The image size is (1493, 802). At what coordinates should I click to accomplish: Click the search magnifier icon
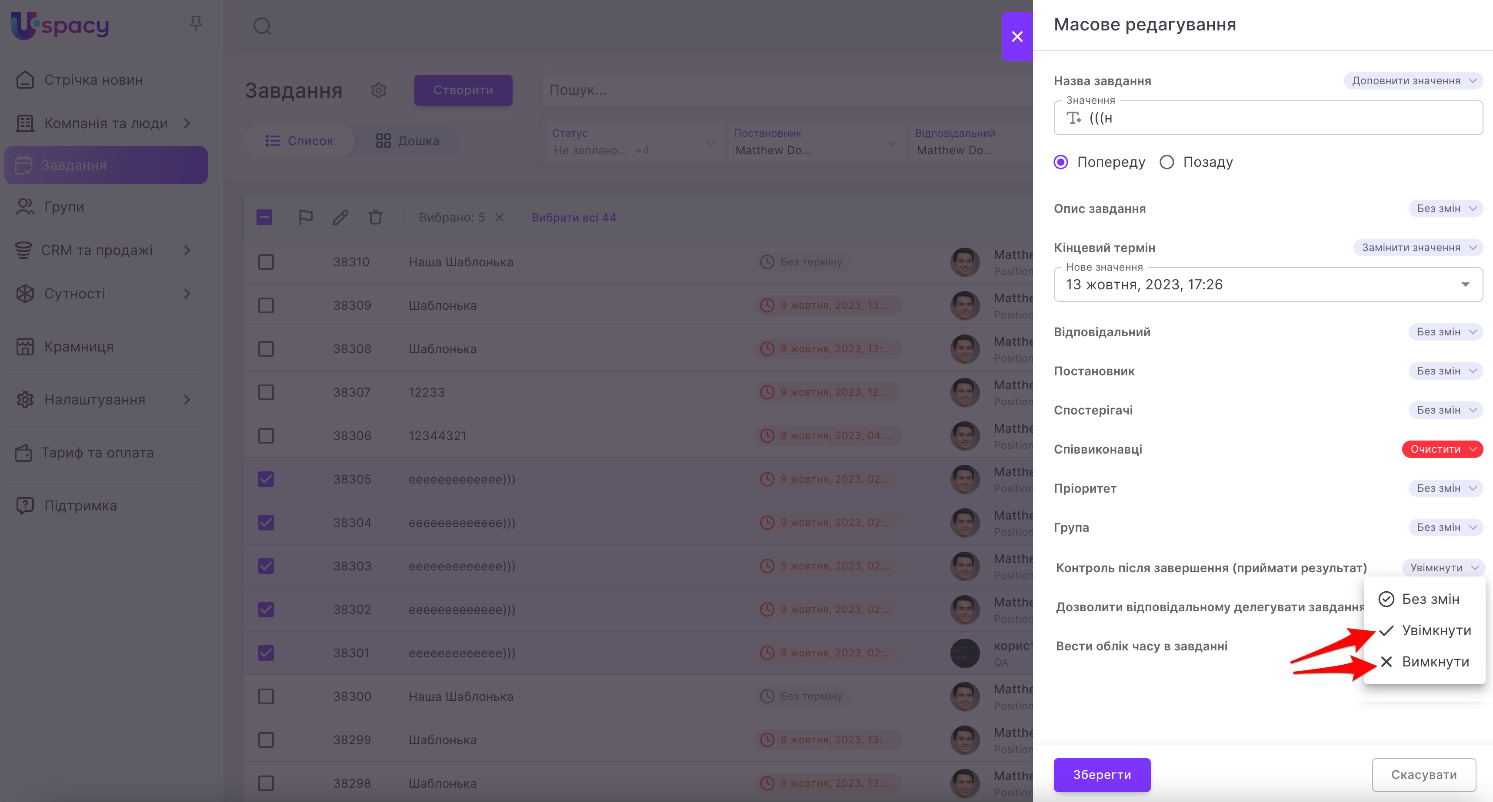point(262,26)
